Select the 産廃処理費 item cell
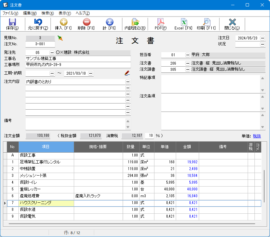 46,196
